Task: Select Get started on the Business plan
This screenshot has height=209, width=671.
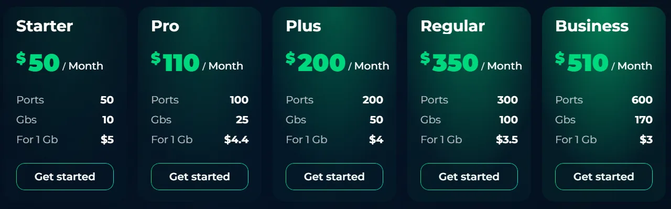Action: [604, 177]
